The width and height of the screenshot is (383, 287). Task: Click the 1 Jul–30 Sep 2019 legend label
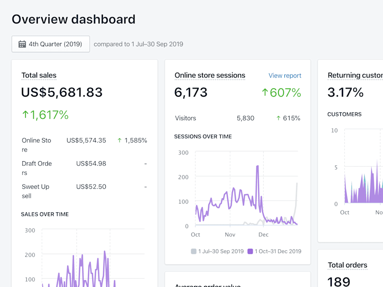click(x=221, y=252)
